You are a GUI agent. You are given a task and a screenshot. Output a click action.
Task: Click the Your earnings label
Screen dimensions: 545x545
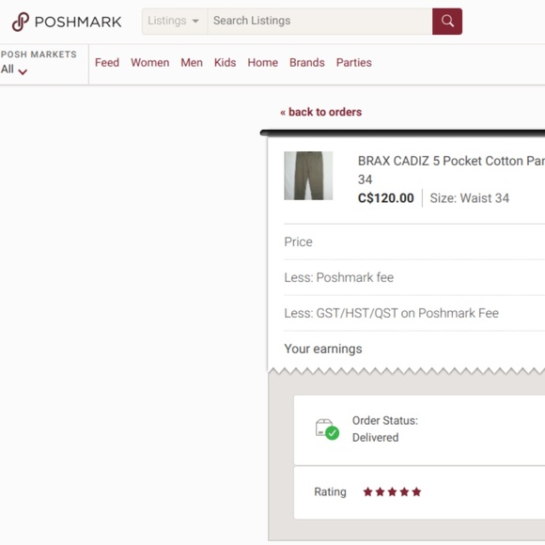coord(323,349)
